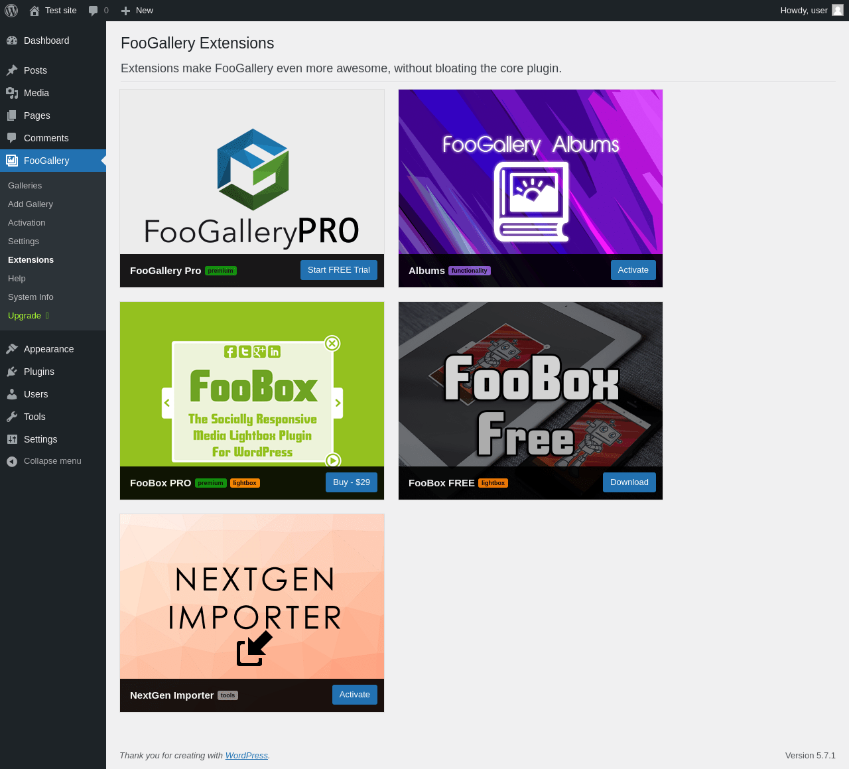The width and height of the screenshot is (849, 769).
Task: Start FREE Trial of FooGallery Pro
Action: pos(338,270)
